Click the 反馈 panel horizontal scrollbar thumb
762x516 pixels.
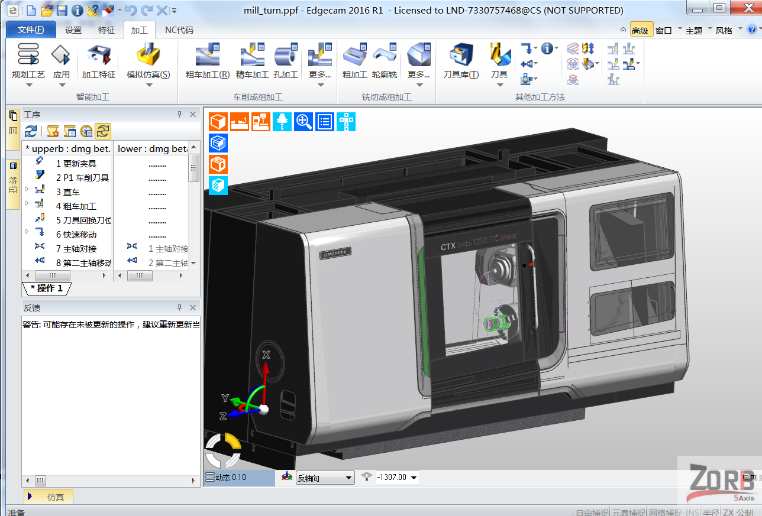(x=40, y=481)
